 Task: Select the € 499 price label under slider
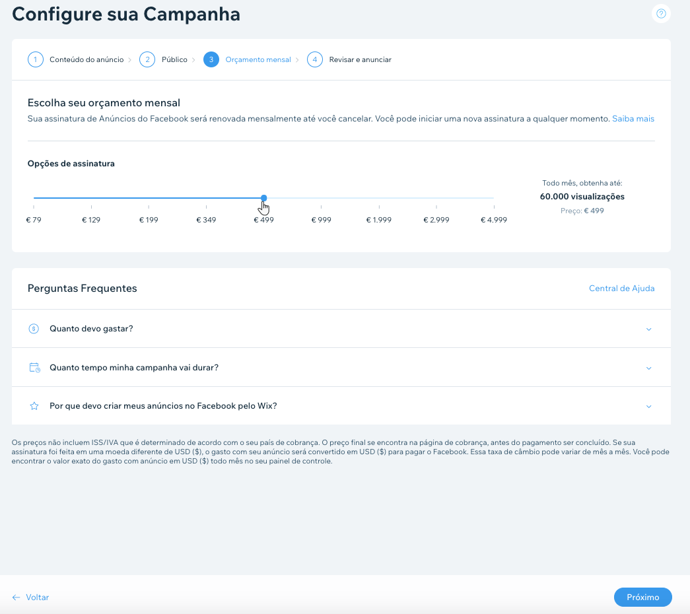[x=263, y=220]
